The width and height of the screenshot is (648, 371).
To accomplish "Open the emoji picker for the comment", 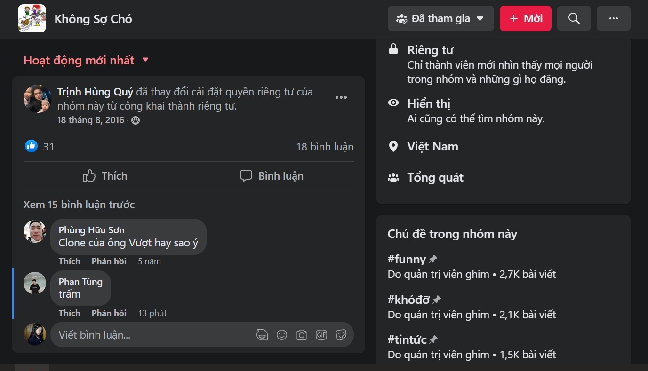I will click(282, 334).
